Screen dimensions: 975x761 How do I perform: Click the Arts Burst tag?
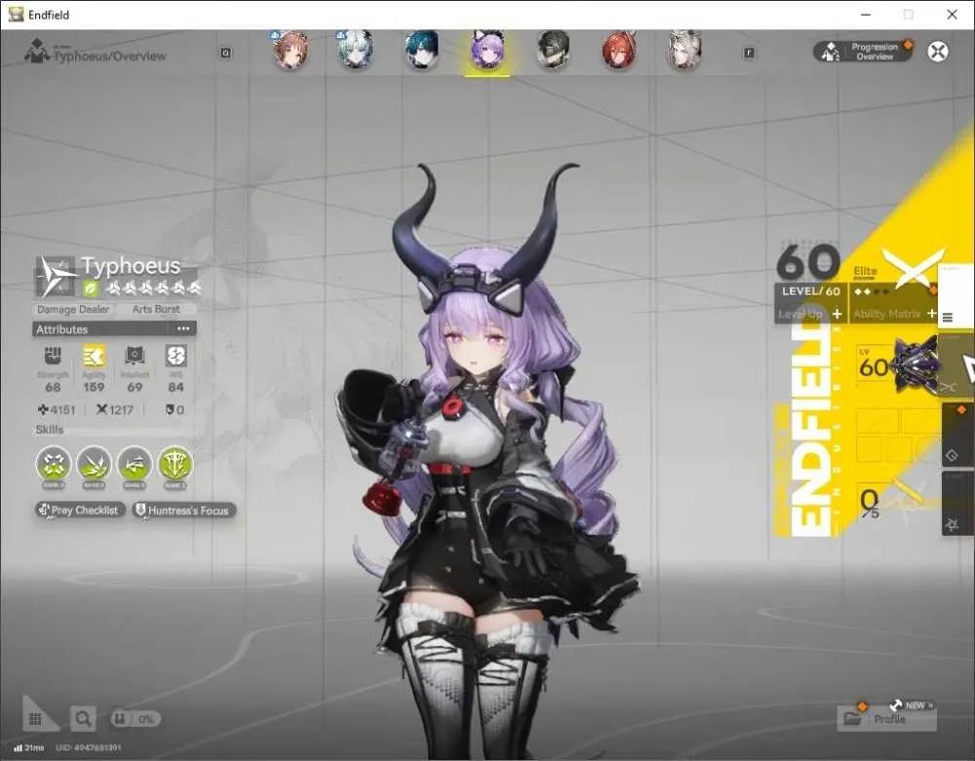(x=155, y=309)
